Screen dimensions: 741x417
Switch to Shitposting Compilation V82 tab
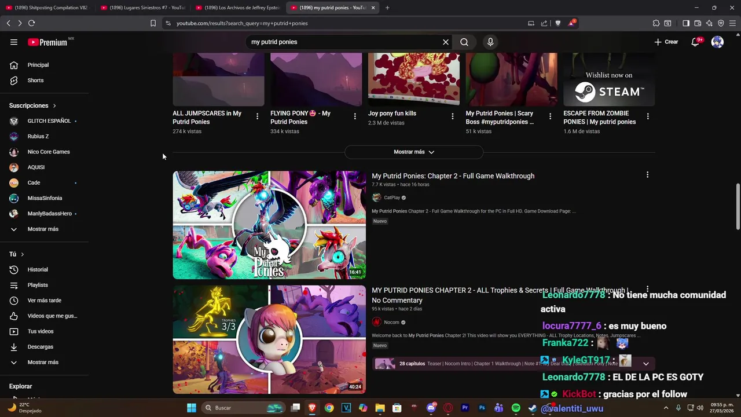tap(47, 8)
